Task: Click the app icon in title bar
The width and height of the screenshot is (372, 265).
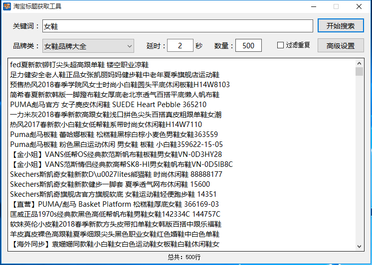Action: point(7,6)
